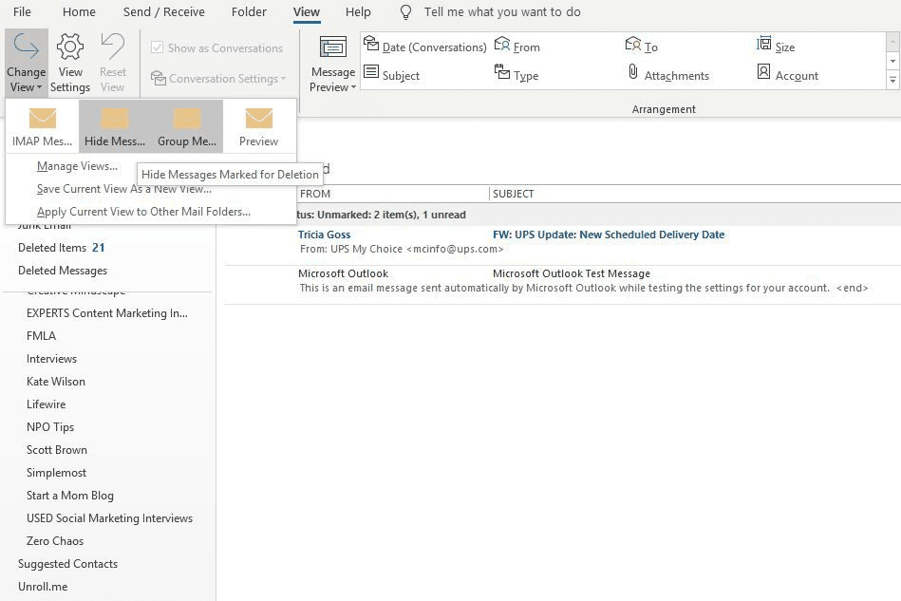Open the Conversation Settings dropdown
Image resolution: width=901 pixels, height=601 pixels.
click(x=218, y=78)
